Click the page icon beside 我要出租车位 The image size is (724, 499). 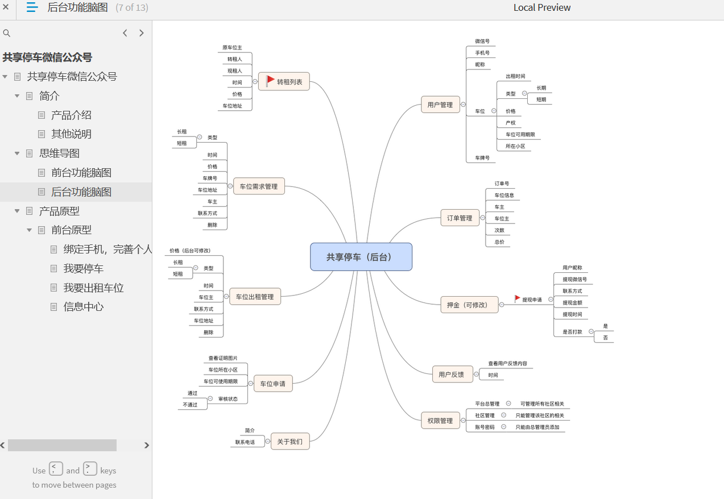click(x=54, y=288)
